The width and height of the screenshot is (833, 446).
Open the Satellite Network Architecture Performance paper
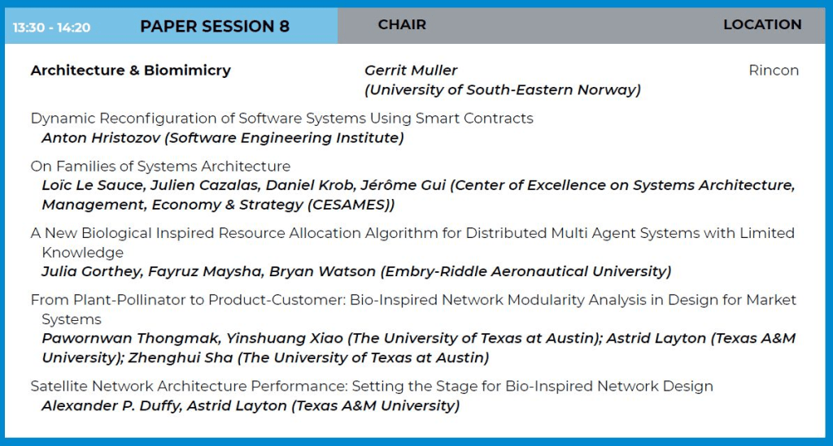tap(372, 386)
